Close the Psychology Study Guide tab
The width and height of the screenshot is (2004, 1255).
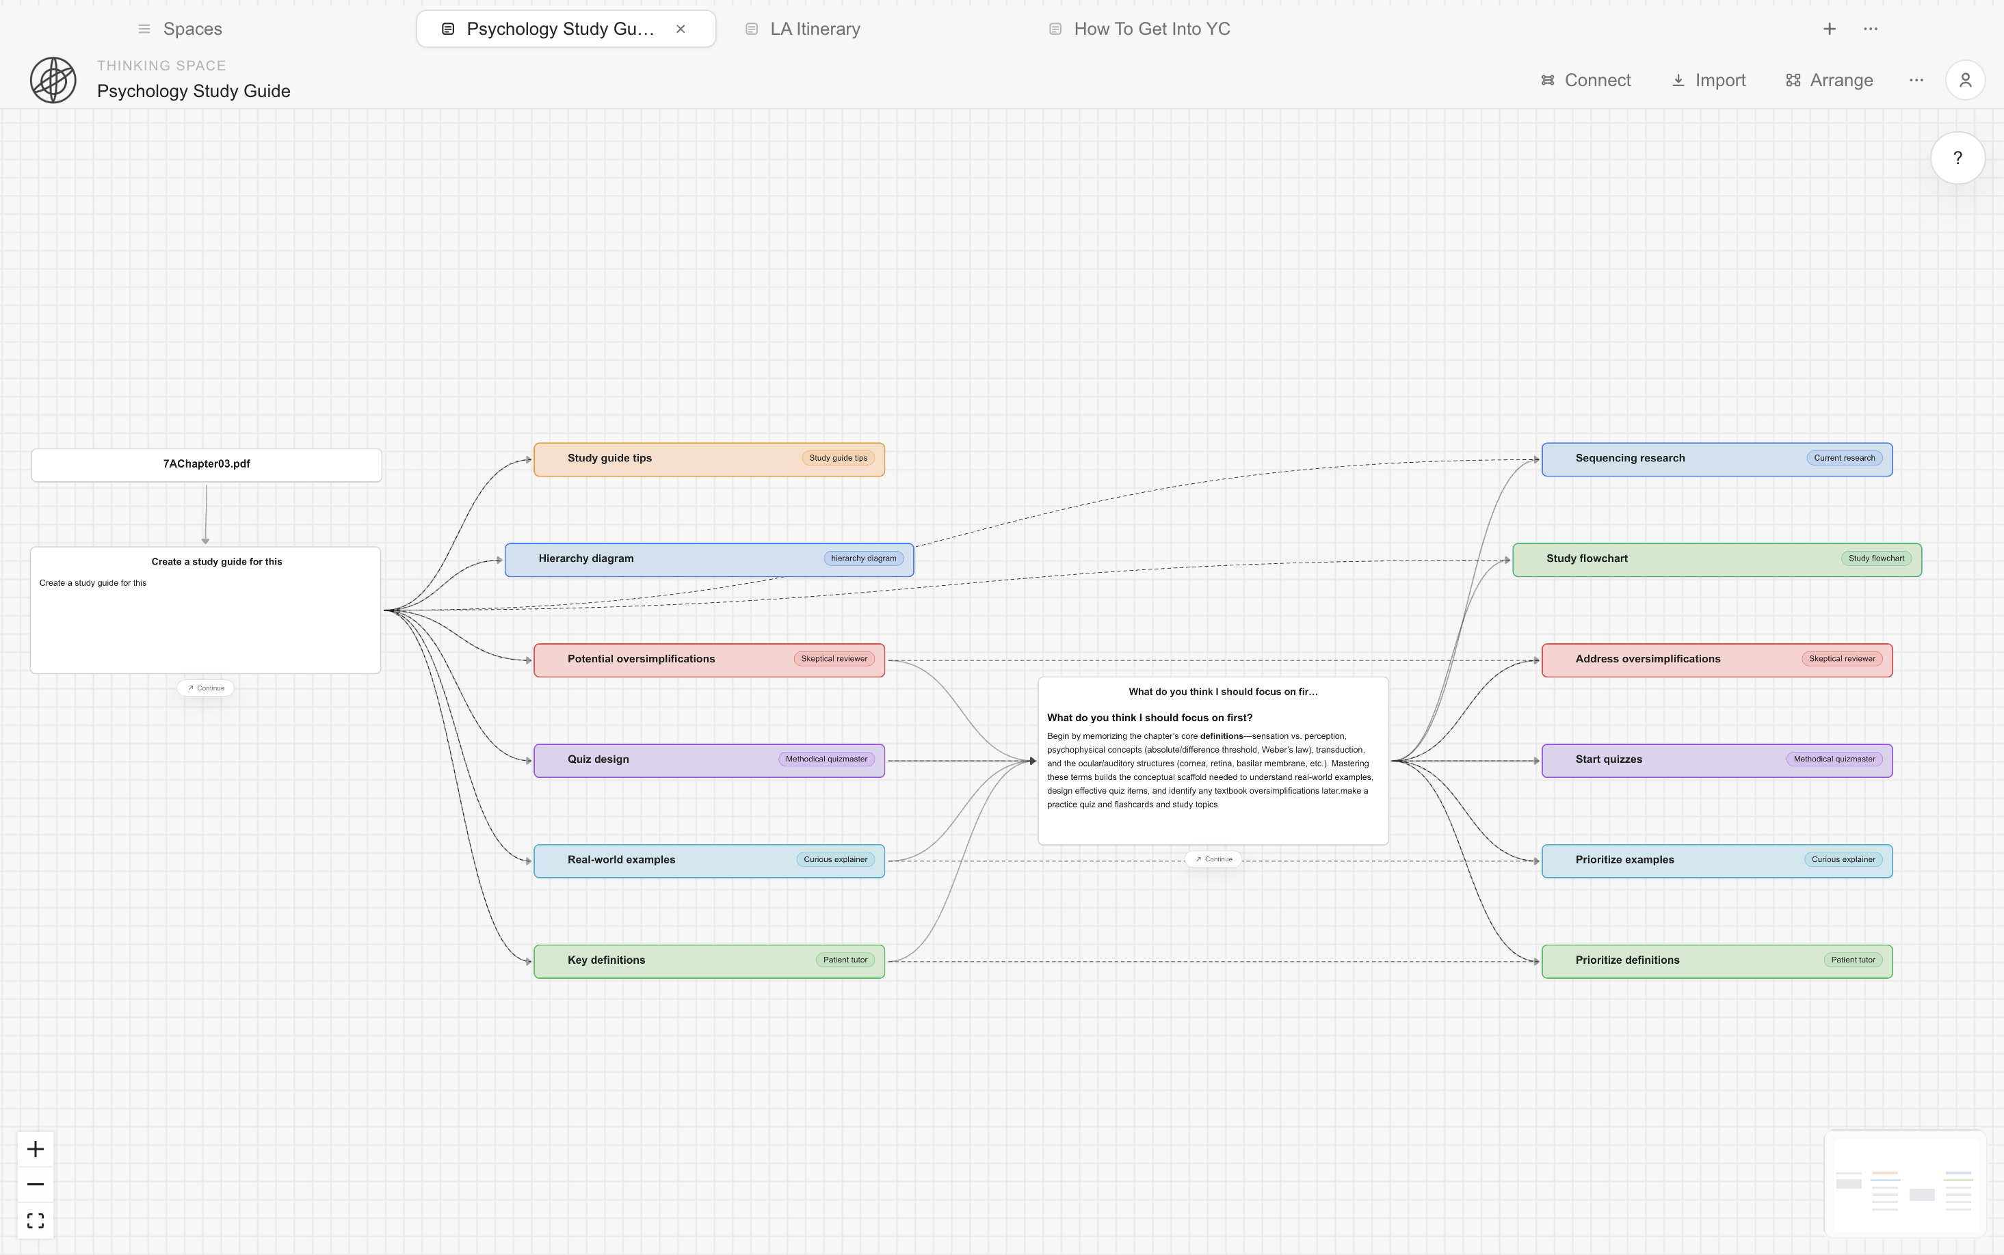point(680,29)
